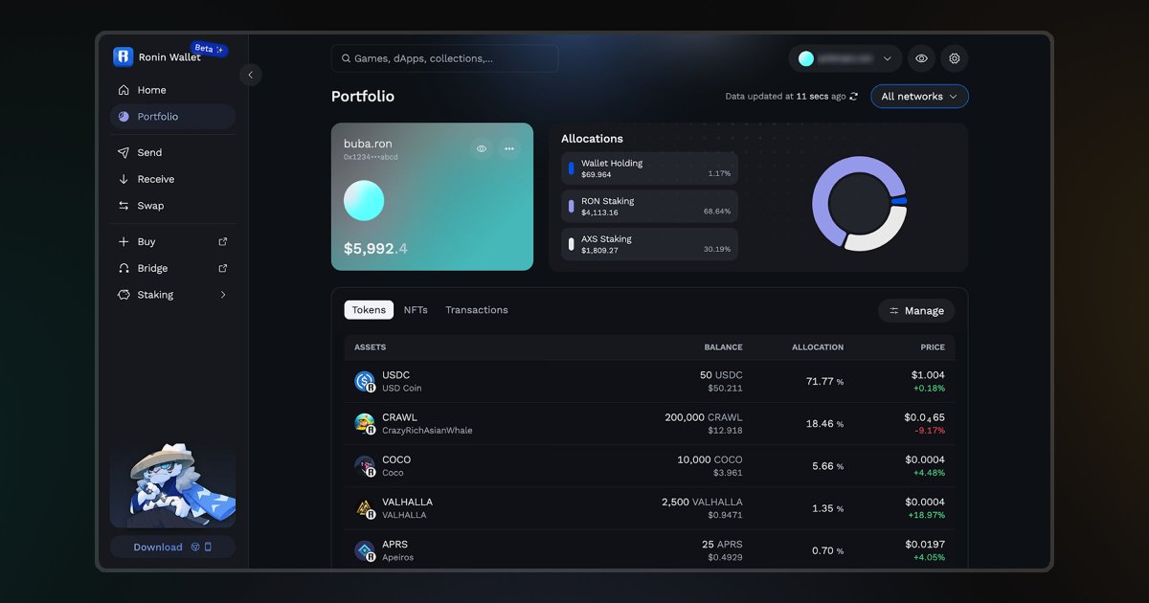Click the Buy plus icon

(x=124, y=242)
